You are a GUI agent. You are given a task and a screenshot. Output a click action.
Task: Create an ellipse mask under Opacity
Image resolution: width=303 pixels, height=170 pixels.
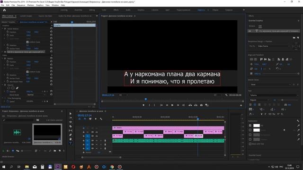[9, 88]
